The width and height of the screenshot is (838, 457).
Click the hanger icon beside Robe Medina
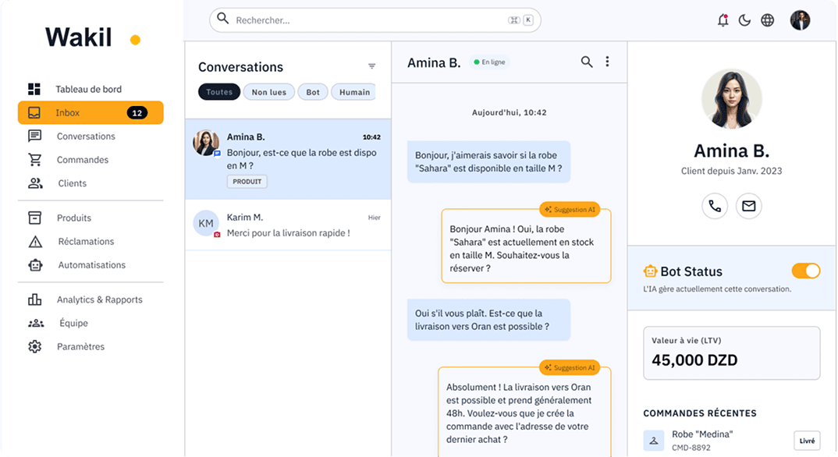[654, 441]
